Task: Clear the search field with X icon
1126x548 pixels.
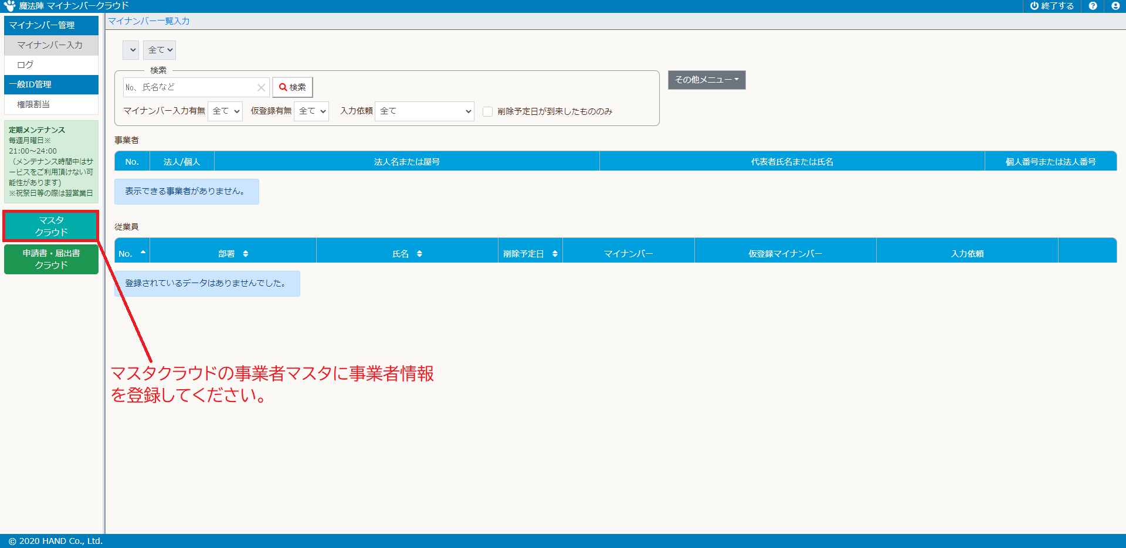Action: (262, 87)
